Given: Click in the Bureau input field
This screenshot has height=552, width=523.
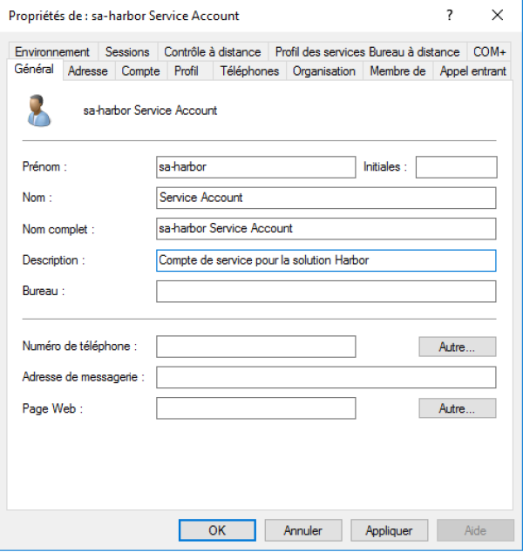Looking at the screenshot, I should (x=325, y=292).
